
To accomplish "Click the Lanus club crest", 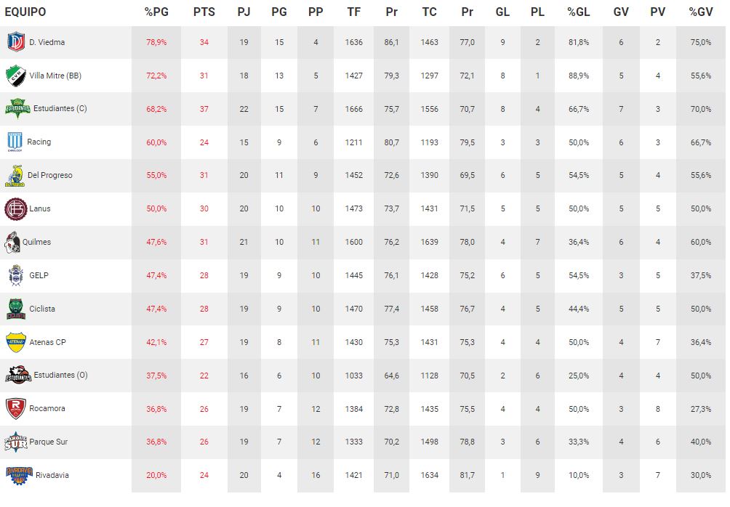I will (x=15, y=209).
